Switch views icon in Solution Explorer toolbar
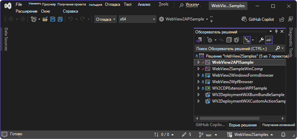This screenshot has width=297, height=139. [x=199, y=40]
